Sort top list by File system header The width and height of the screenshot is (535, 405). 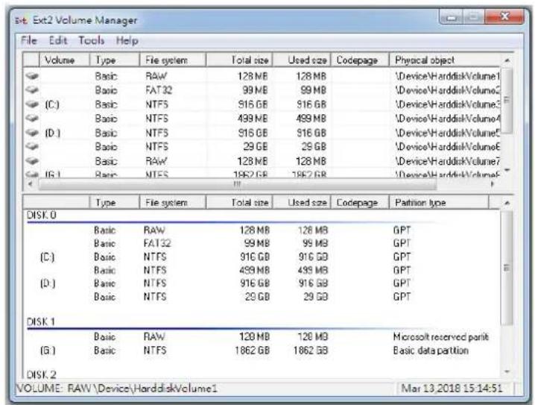(173, 60)
